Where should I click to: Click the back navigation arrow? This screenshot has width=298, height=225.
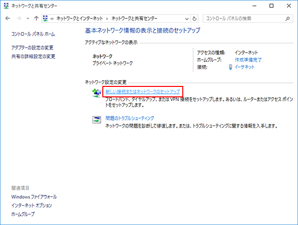pyautogui.click(x=7, y=18)
